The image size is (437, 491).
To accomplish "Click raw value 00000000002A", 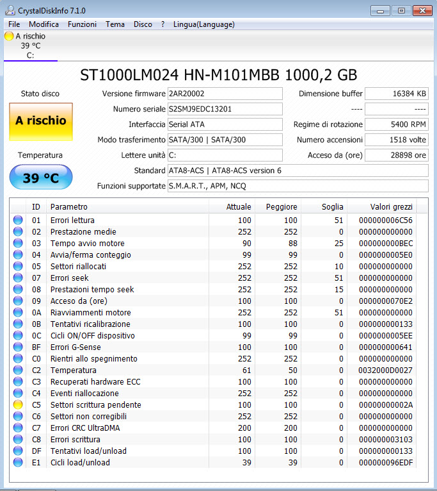I will 386,405.
